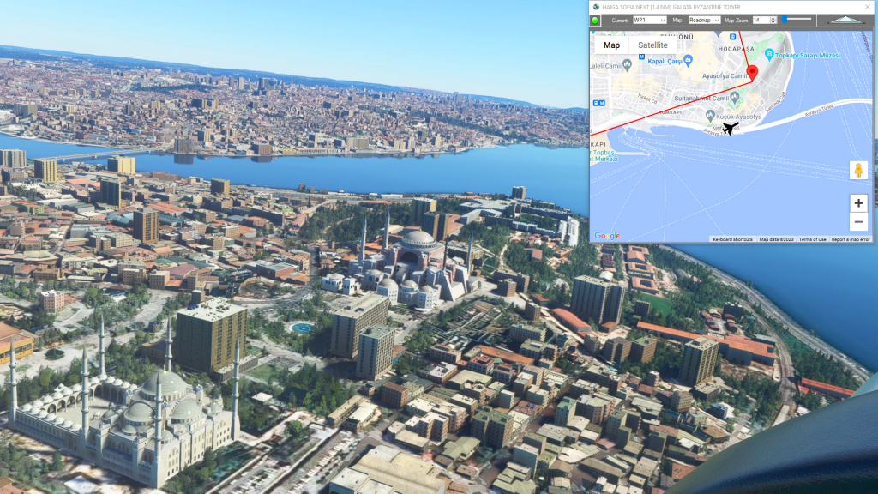Viewport: 878px width, 494px height.
Task: Increase Map Zoom with the up stepper
Action: pyautogui.click(x=773, y=18)
